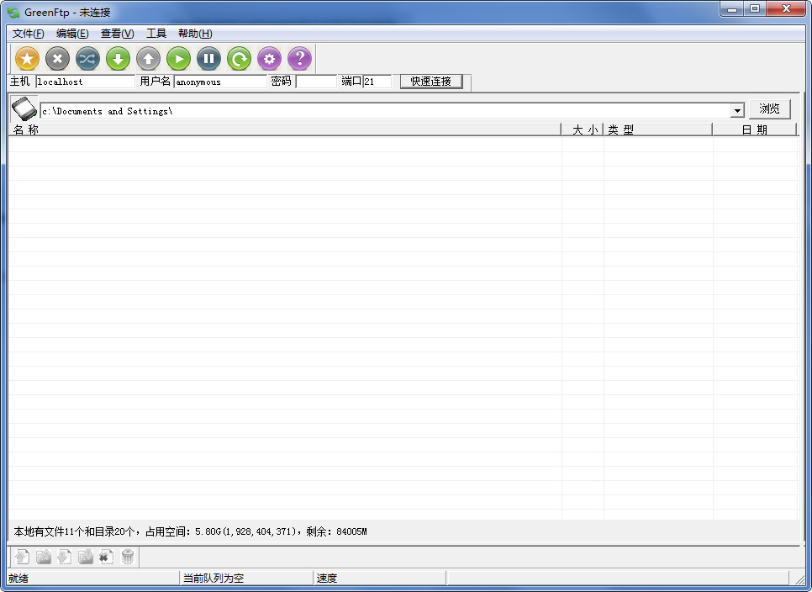Click the green download arrow icon

[x=119, y=59]
